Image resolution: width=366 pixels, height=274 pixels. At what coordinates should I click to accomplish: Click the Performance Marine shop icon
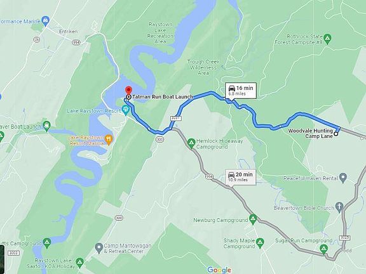click(x=46, y=20)
